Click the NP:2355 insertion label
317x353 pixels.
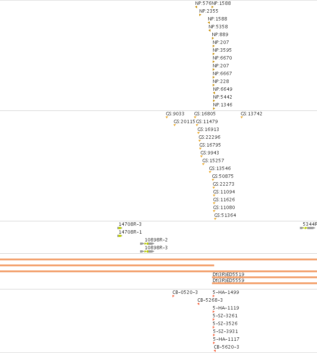209,11
